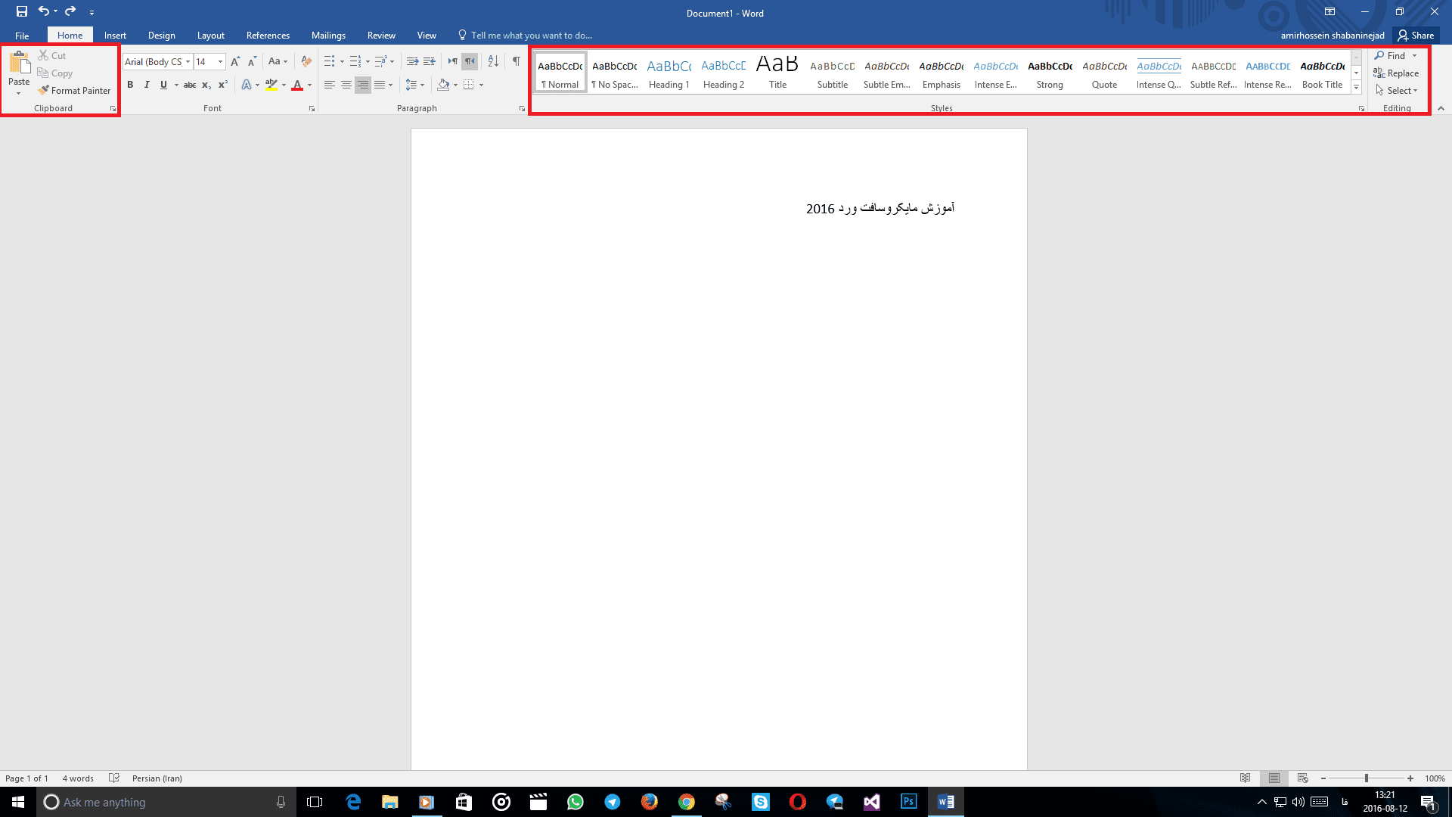Increase font size with Grow Font
This screenshot has width=1452, height=817.
[235, 62]
